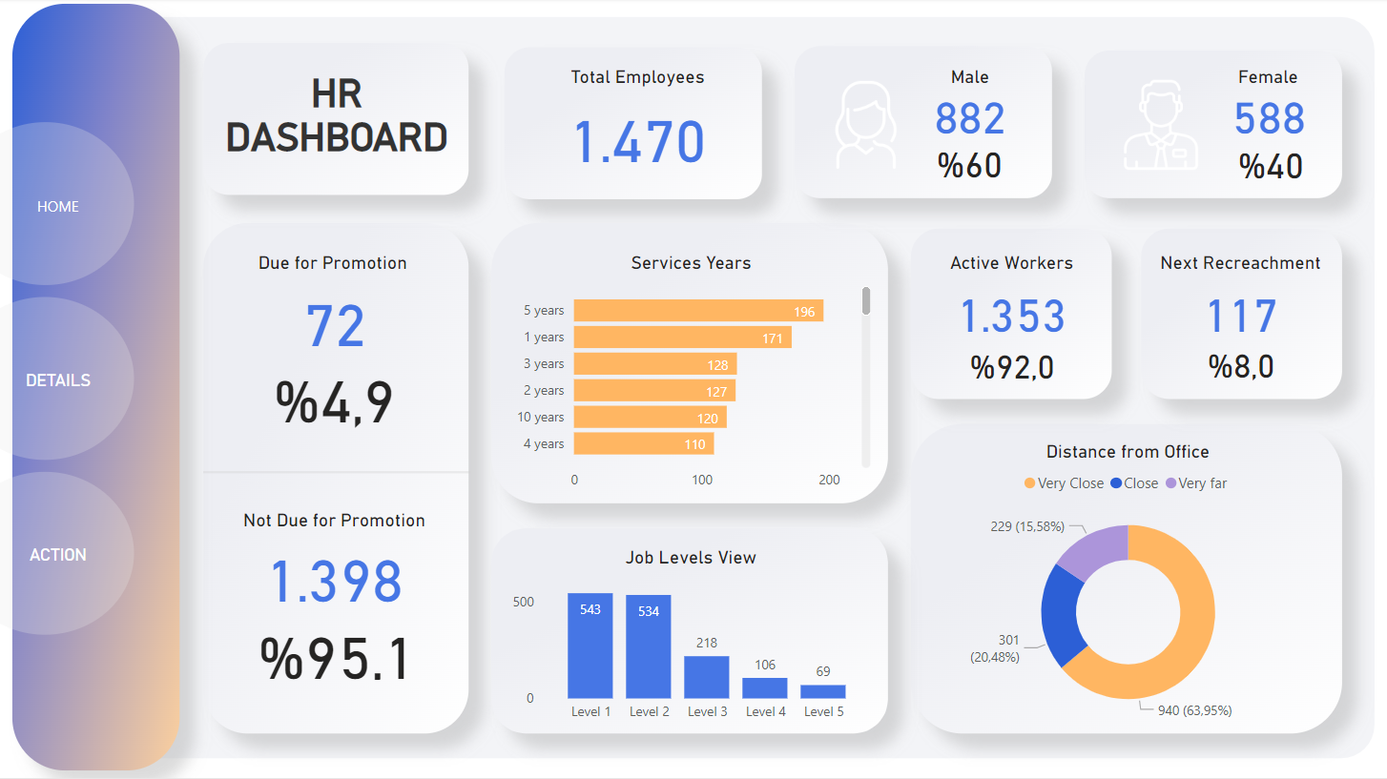Select the Due for Promotion value 72
Screen dimensions: 1387x779
pyautogui.click(x=335, y=326)
